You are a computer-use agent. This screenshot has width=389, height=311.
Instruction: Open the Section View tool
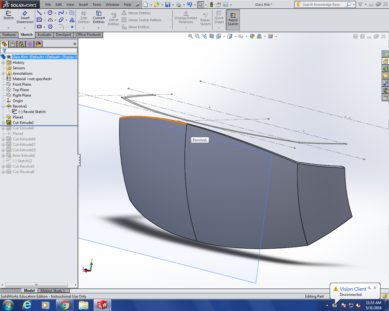point(212,36)
